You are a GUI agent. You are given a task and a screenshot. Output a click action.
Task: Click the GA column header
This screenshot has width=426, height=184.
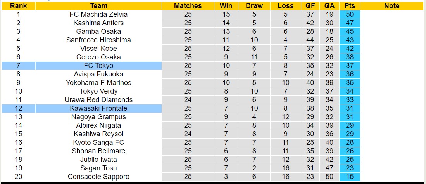click(x=329, y=6)
